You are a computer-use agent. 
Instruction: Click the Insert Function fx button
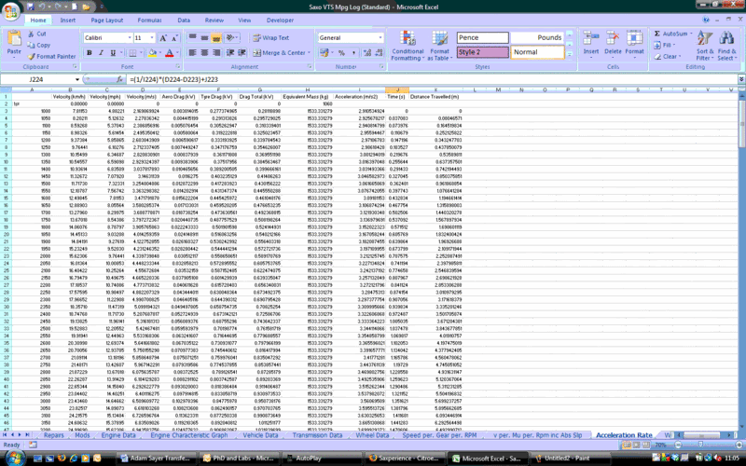pos(120,79)
